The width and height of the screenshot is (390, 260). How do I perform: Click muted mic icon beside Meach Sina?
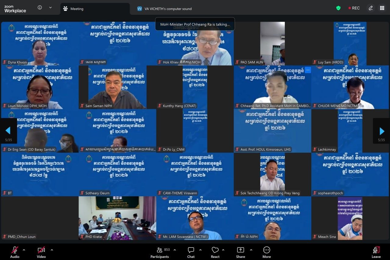[315, 237]
